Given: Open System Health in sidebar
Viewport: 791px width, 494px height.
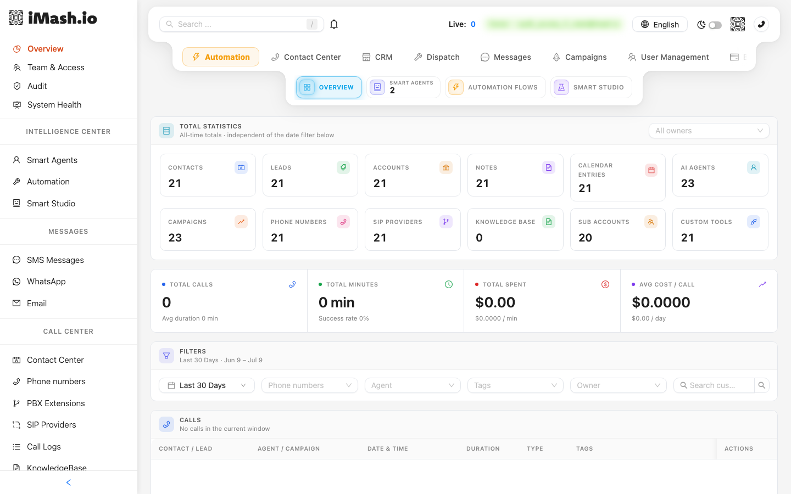Looking at the screenshot, I should [x=54, y=104].
